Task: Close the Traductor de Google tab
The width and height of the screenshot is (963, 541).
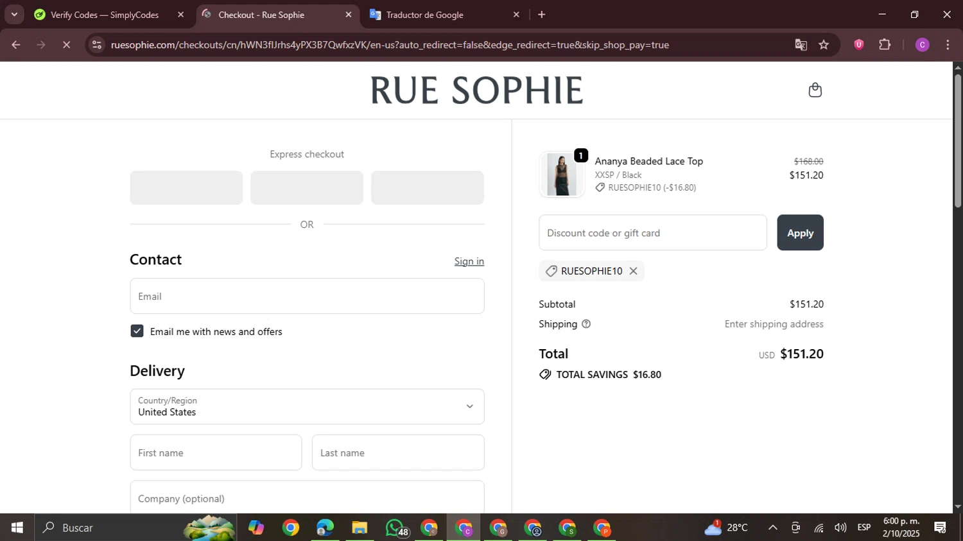Action: tap(516, 15)
